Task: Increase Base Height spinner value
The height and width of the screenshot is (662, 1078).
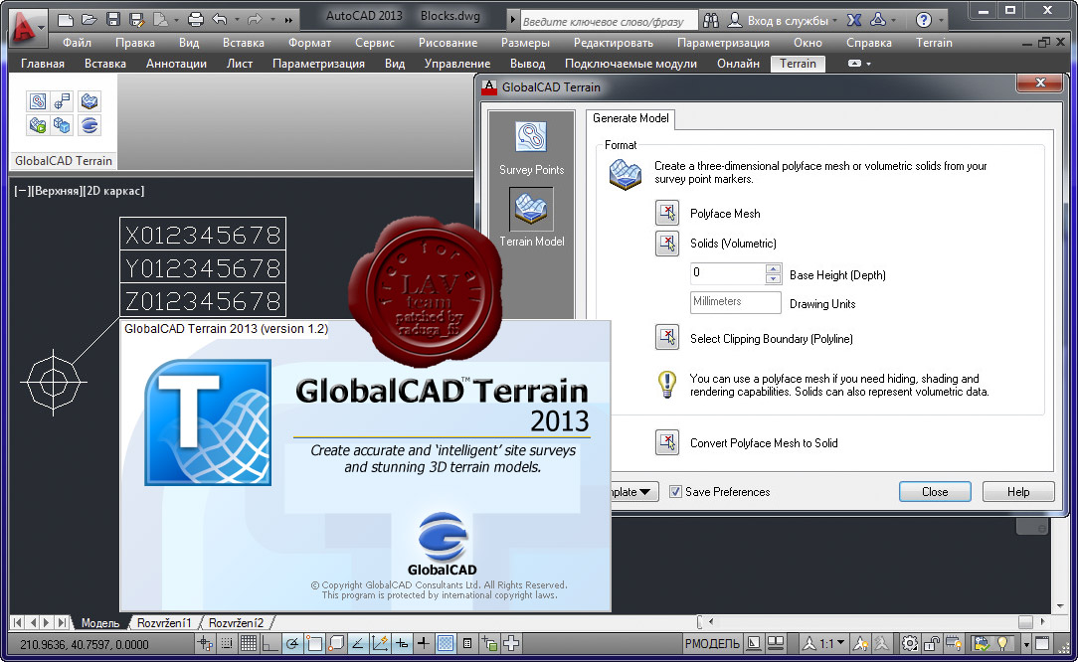Action: click(774, 268)
